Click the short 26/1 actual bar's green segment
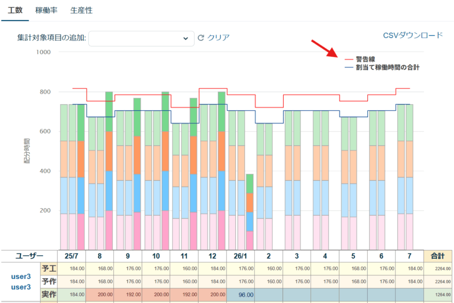Viewport: 454px width, 303px height. click(x=250, y=183)
